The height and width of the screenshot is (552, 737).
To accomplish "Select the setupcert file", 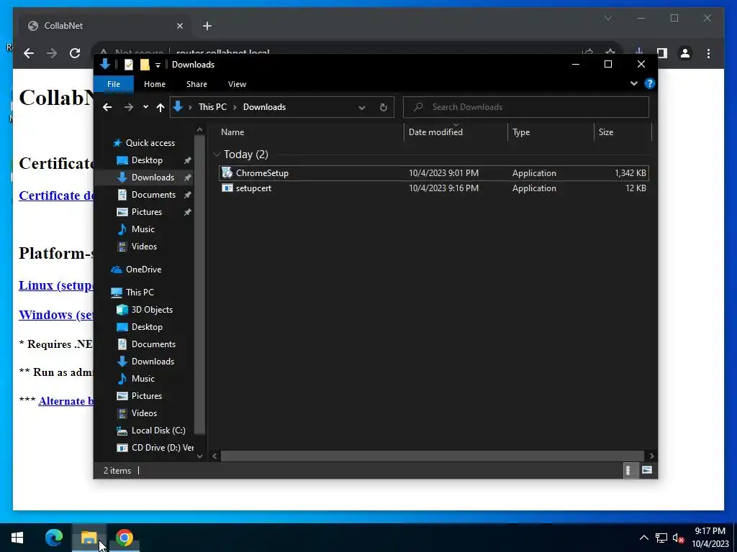I will [x=434, y=188].
